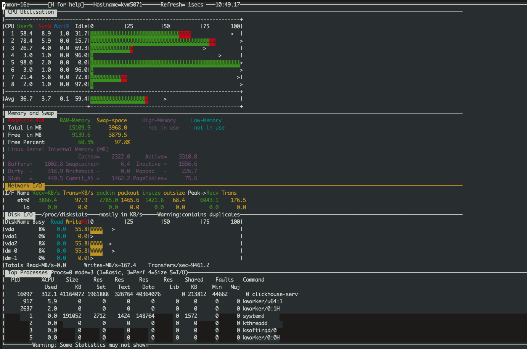Click the 'Warning:contains duplicates' disk note

pos(199,215)
